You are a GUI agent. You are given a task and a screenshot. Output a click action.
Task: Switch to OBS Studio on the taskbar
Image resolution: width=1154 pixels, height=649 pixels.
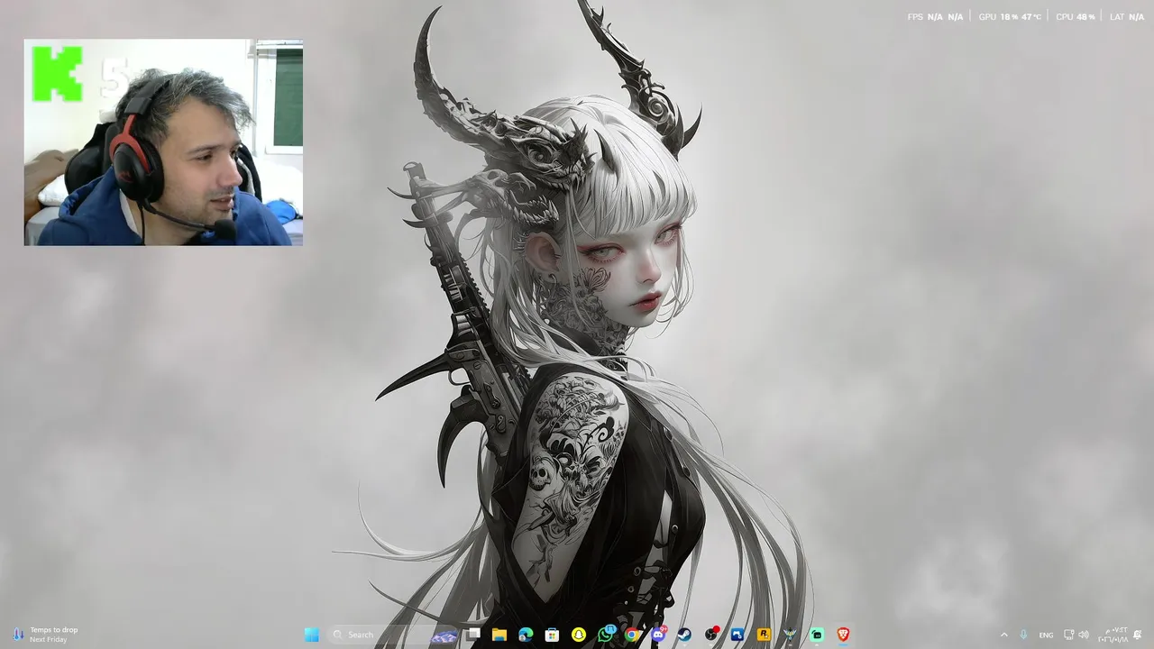(711, 635)
